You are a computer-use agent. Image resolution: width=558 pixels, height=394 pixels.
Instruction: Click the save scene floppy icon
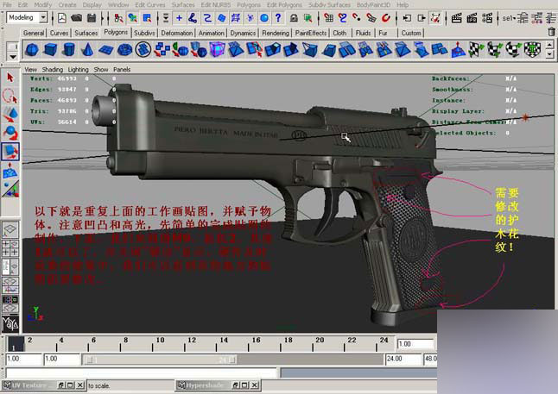[x=92, y=18]
